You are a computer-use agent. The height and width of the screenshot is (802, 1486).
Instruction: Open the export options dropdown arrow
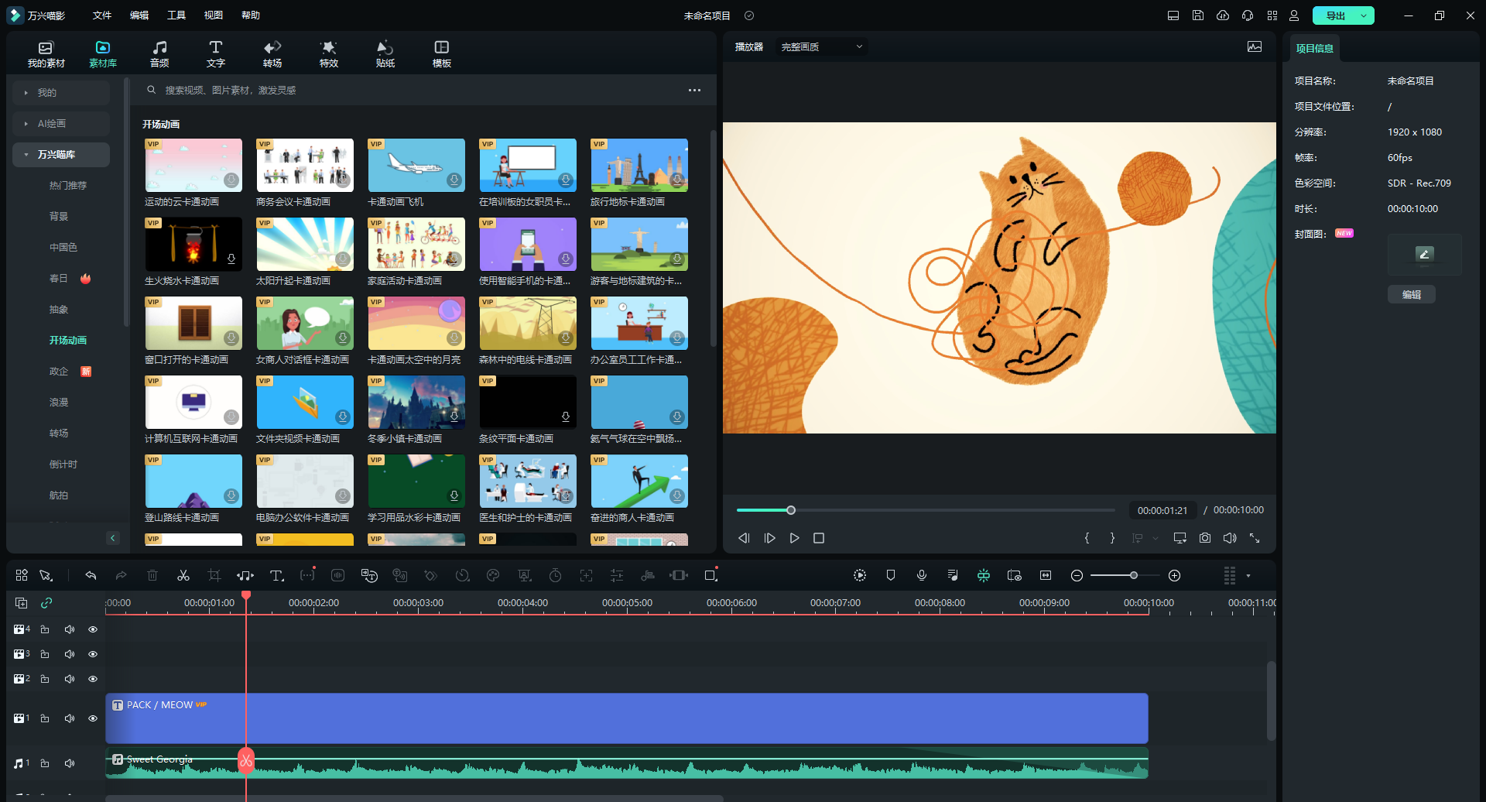(x=1364, y=15)
